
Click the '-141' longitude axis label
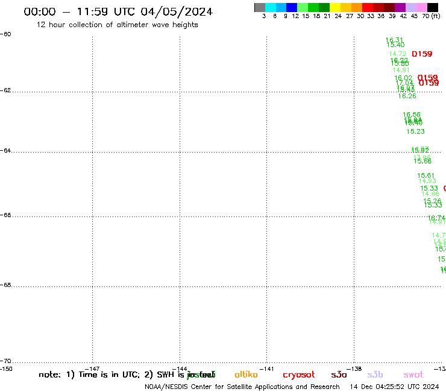coord(266,369)
